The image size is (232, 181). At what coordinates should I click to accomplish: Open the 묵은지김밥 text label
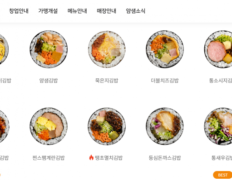click(x=107, y=81)
